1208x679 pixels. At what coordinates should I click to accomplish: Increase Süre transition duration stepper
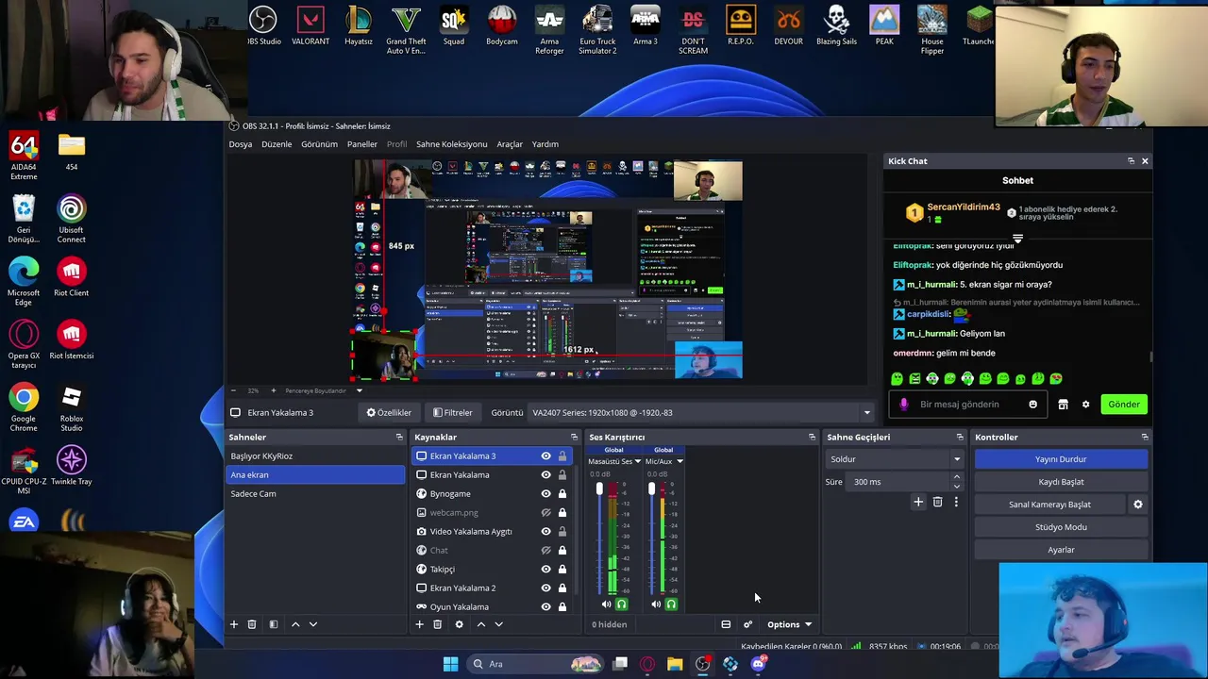[x=956, y=477]
